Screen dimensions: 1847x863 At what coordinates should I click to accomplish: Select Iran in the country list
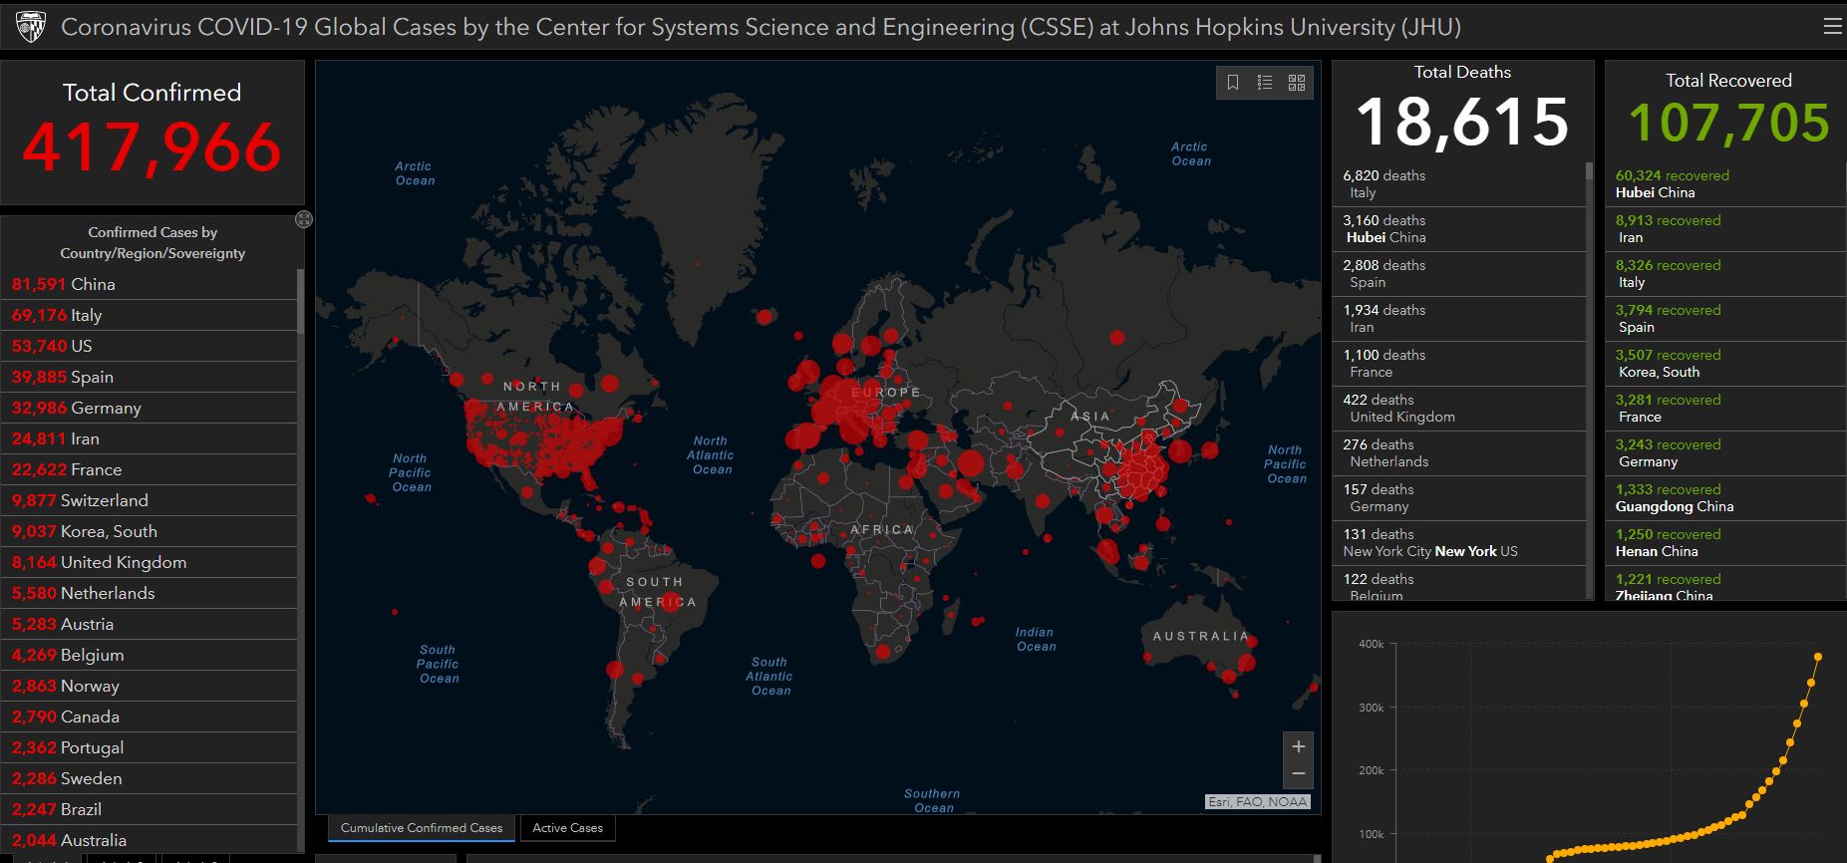(149, 438)
